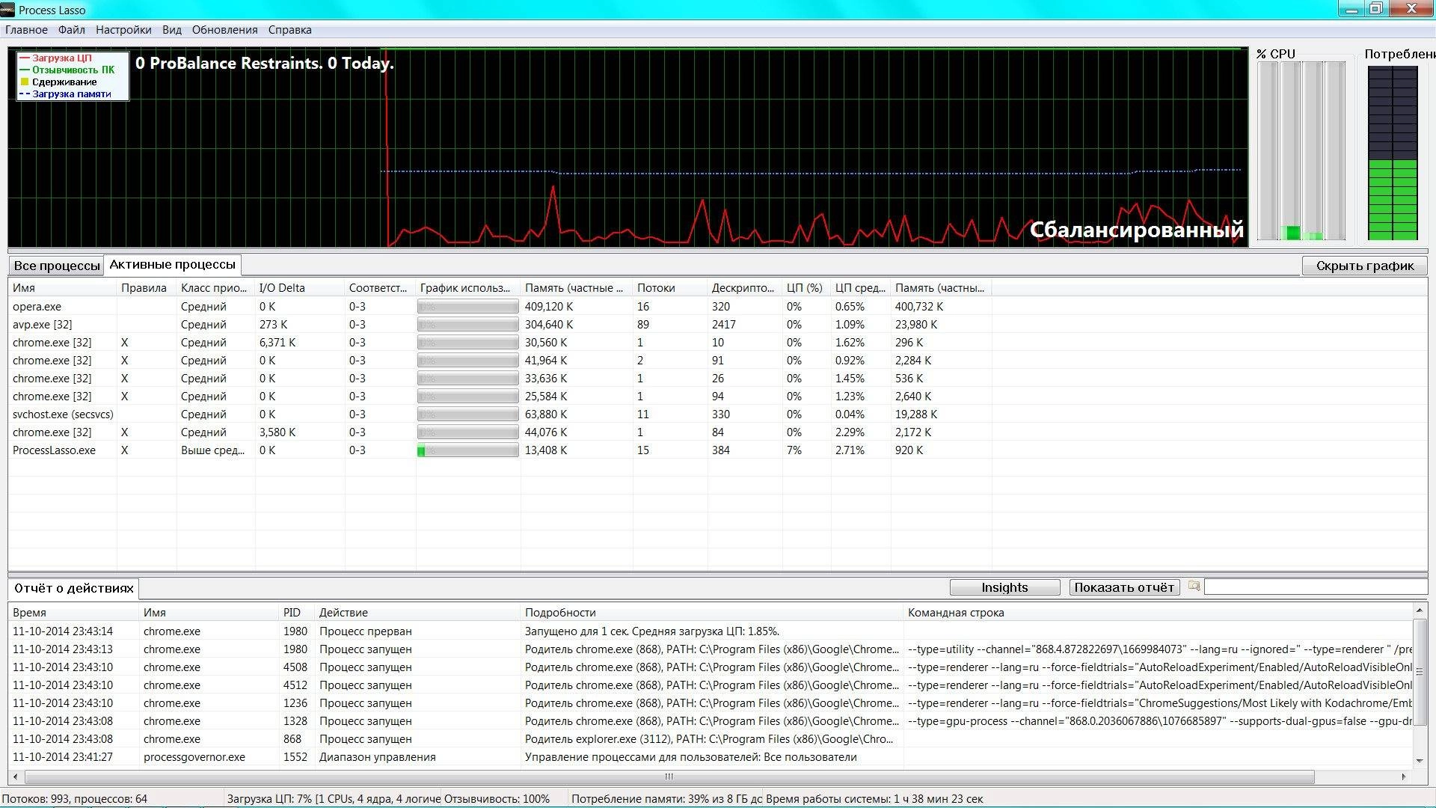Sort by the Правила column header
The width and height of the screenshot is (1436, 808).
[147, 288]
